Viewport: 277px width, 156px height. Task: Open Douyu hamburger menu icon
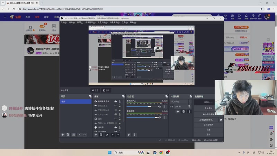click(5, 17)
